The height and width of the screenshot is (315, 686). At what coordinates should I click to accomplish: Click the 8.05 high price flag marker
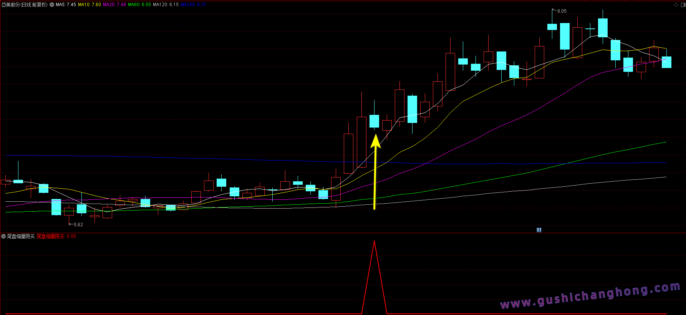[x=561, y=11]
